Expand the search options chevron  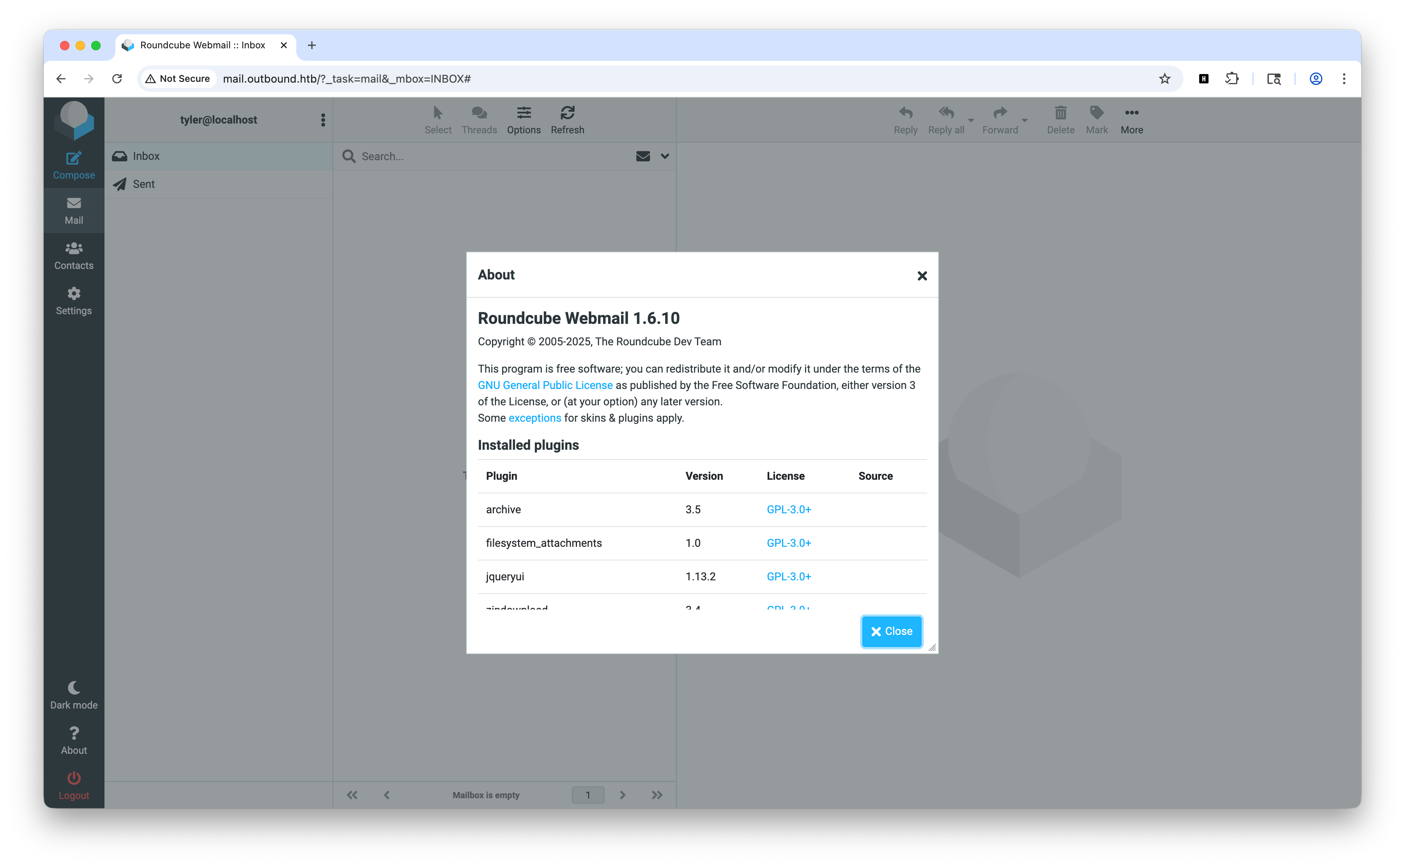coord(664,156)
